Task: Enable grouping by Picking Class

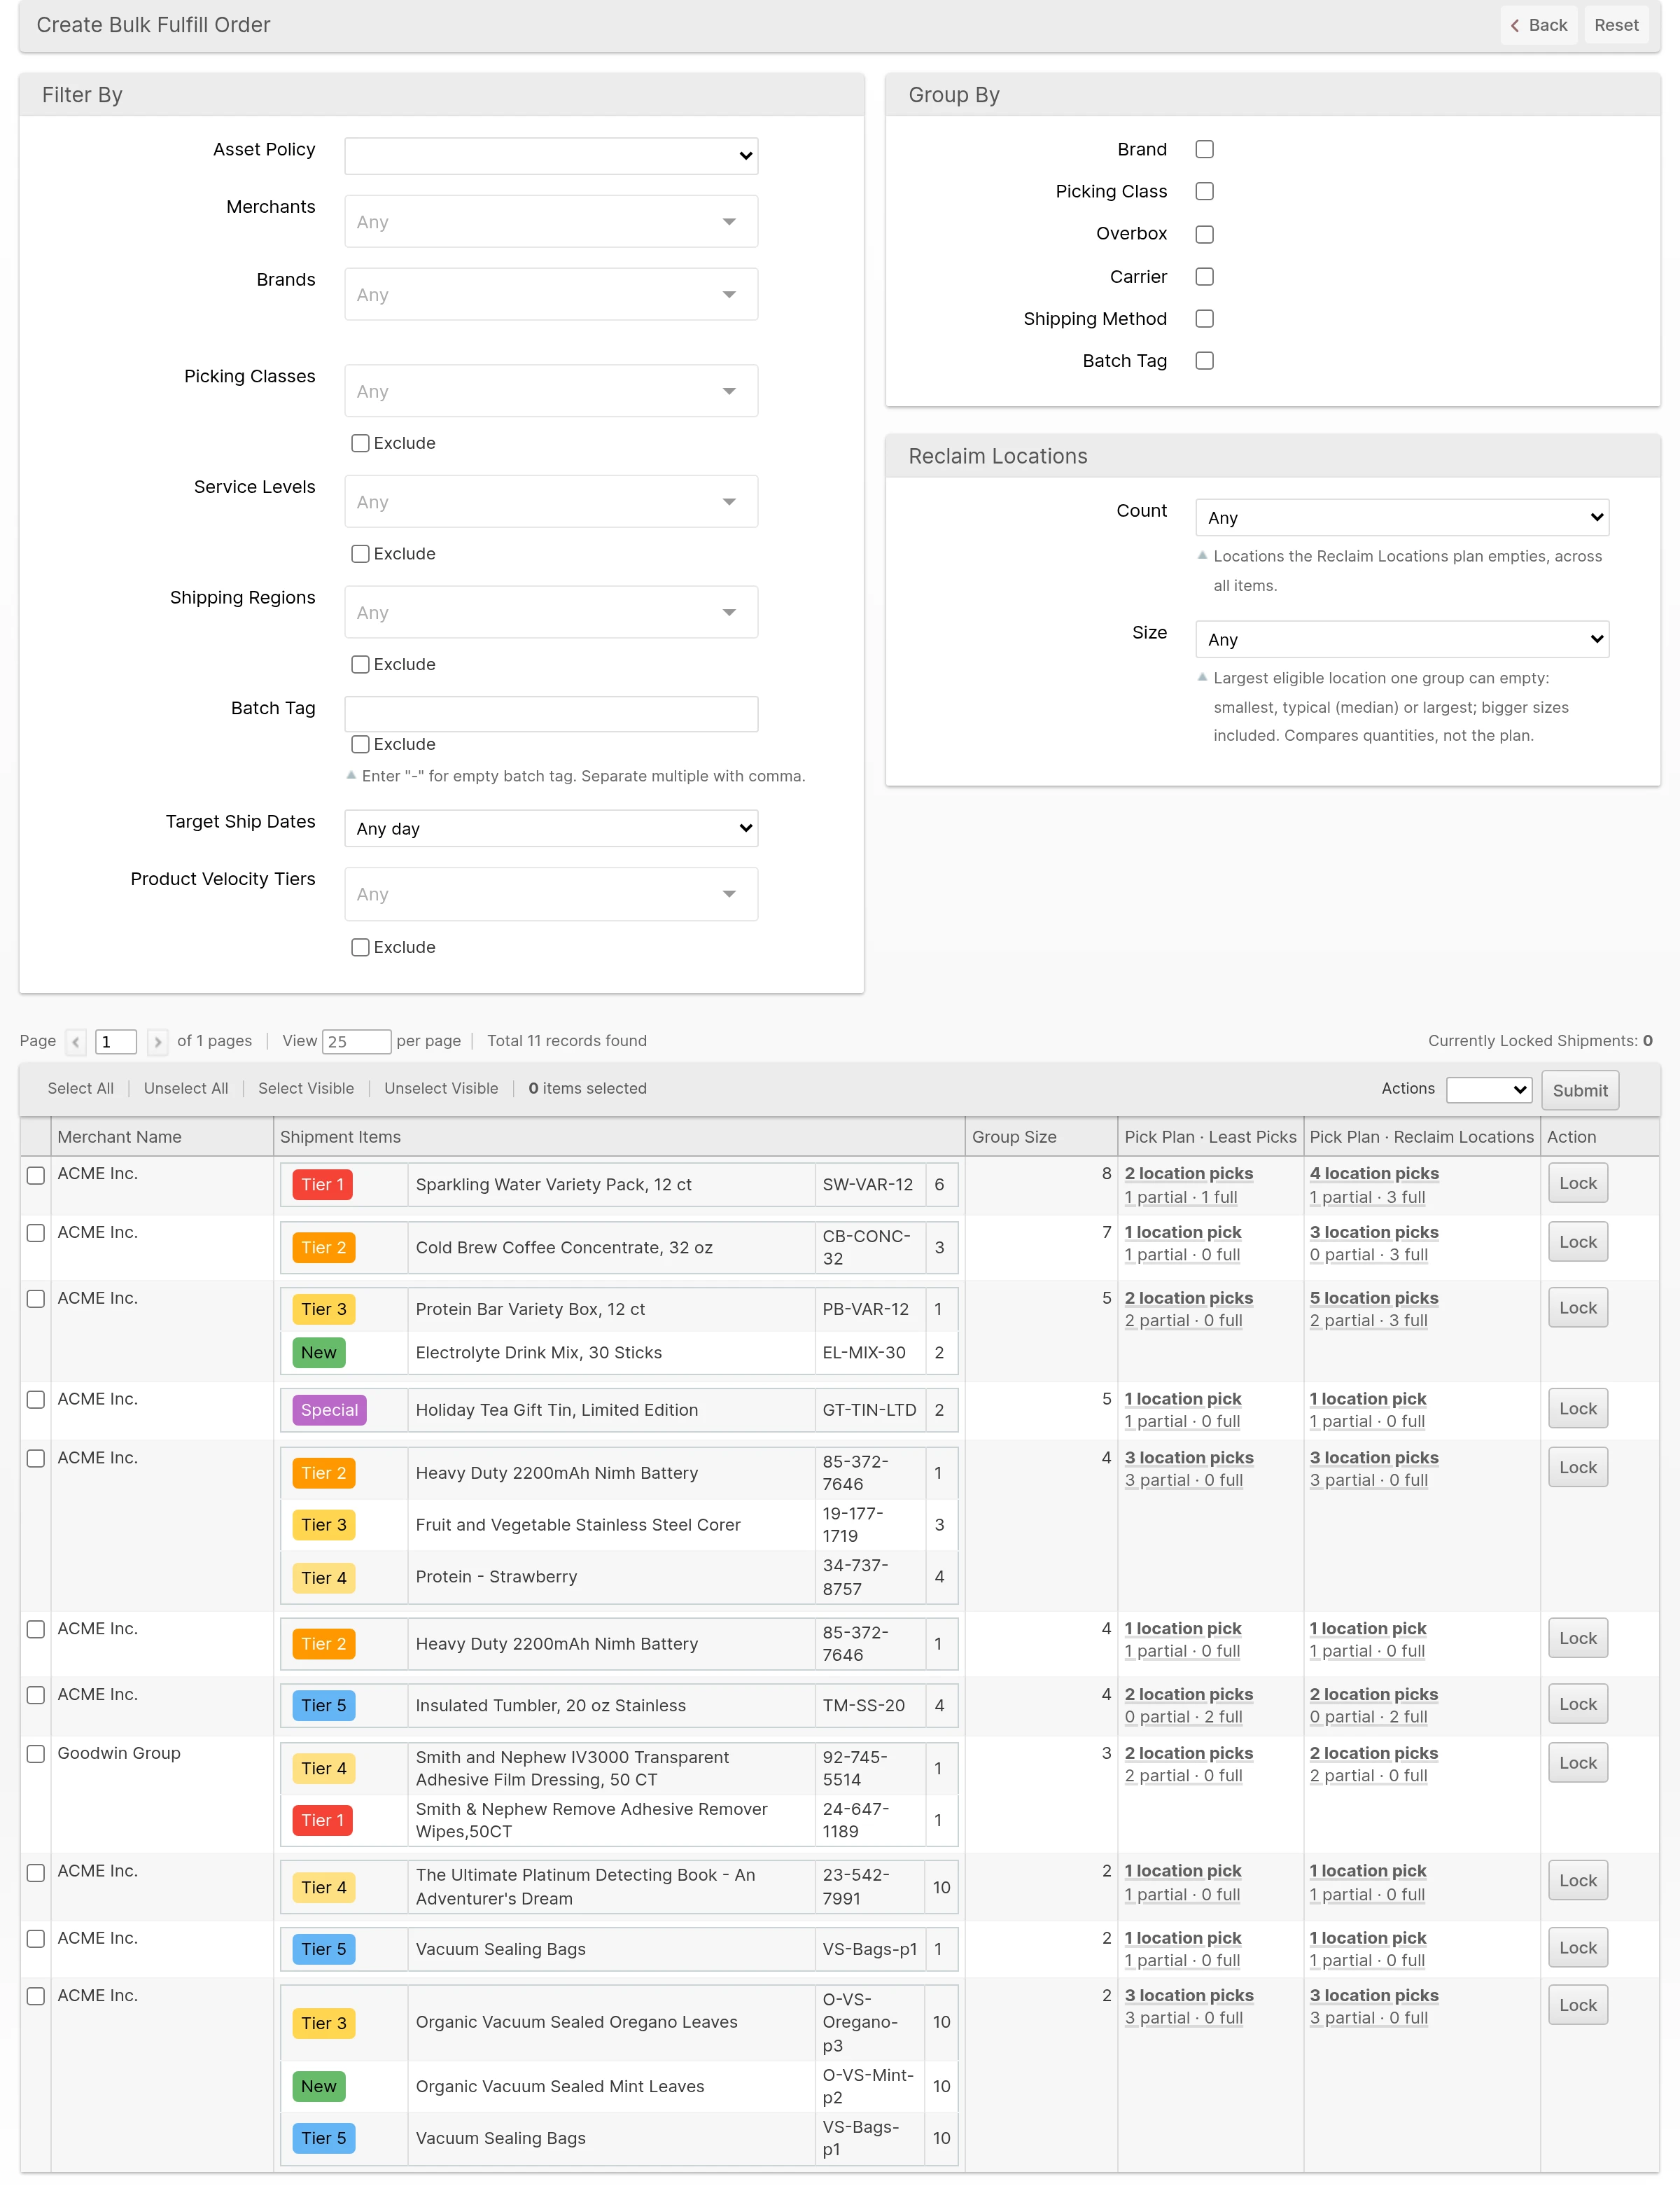Action: point(1205,191)
